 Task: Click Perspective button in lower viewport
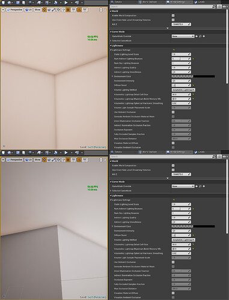(14, 160)
